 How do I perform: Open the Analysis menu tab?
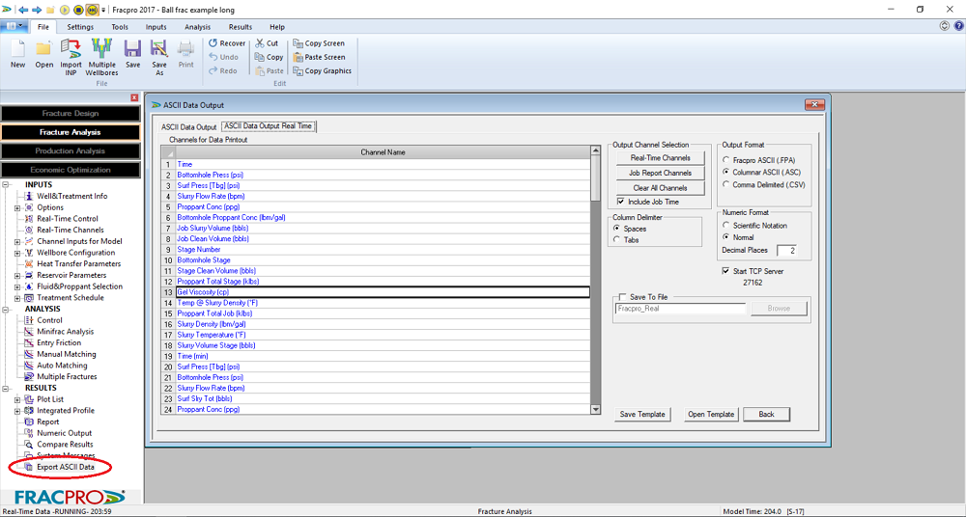pyautogui.click(x=197, y=27)
